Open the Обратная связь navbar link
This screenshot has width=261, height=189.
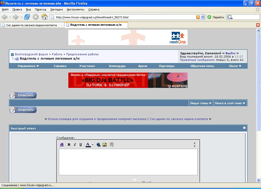click(x=202, y=66)
